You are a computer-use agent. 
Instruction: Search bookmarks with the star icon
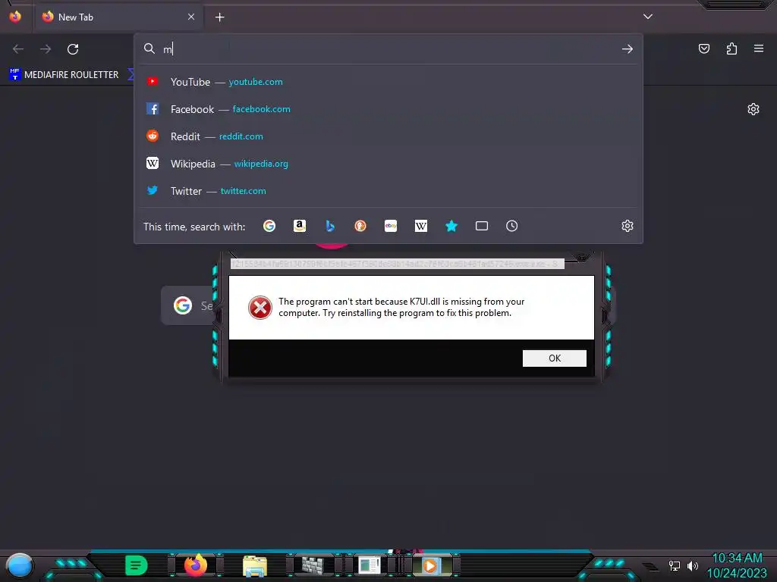pos(451,226)
